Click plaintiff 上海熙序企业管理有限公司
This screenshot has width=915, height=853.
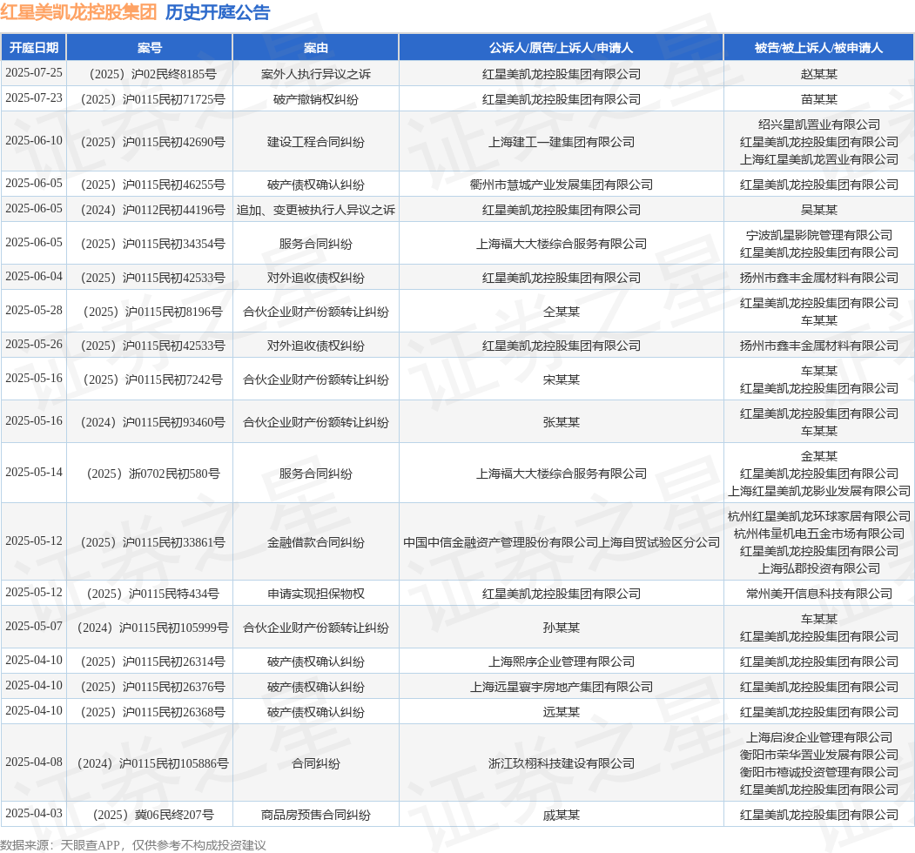click(x=561, y=661)
